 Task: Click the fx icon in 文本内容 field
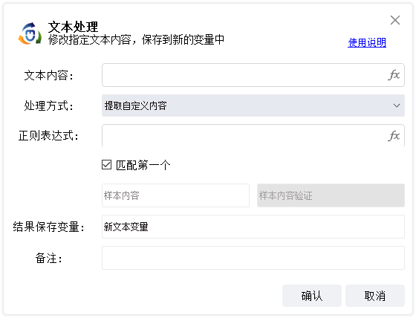tap(394, 75)
